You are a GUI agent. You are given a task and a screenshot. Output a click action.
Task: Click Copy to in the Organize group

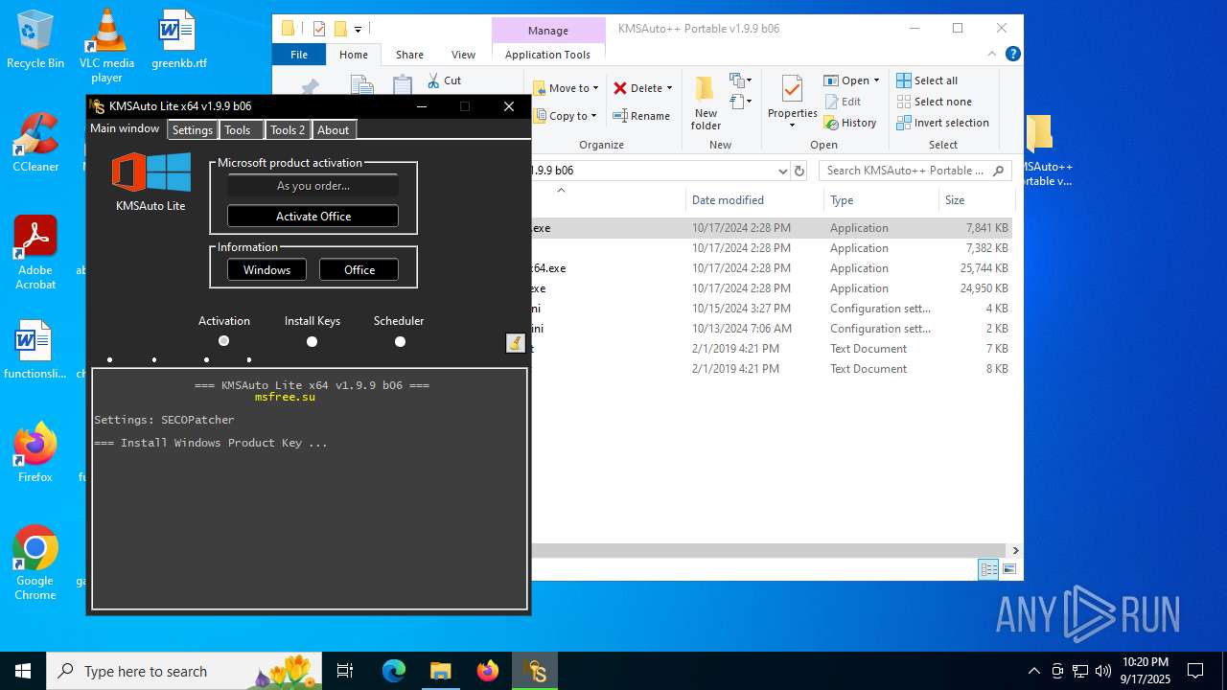566,116
